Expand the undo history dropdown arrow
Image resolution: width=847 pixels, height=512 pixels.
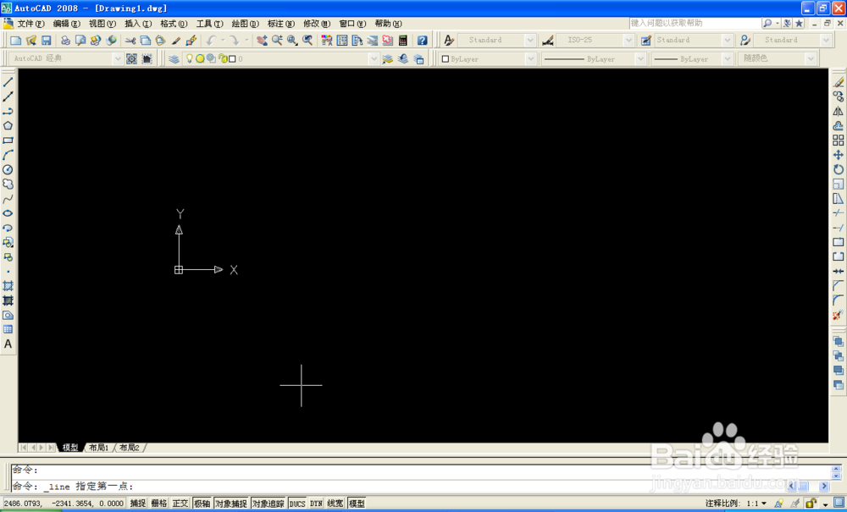pos(222,41)
